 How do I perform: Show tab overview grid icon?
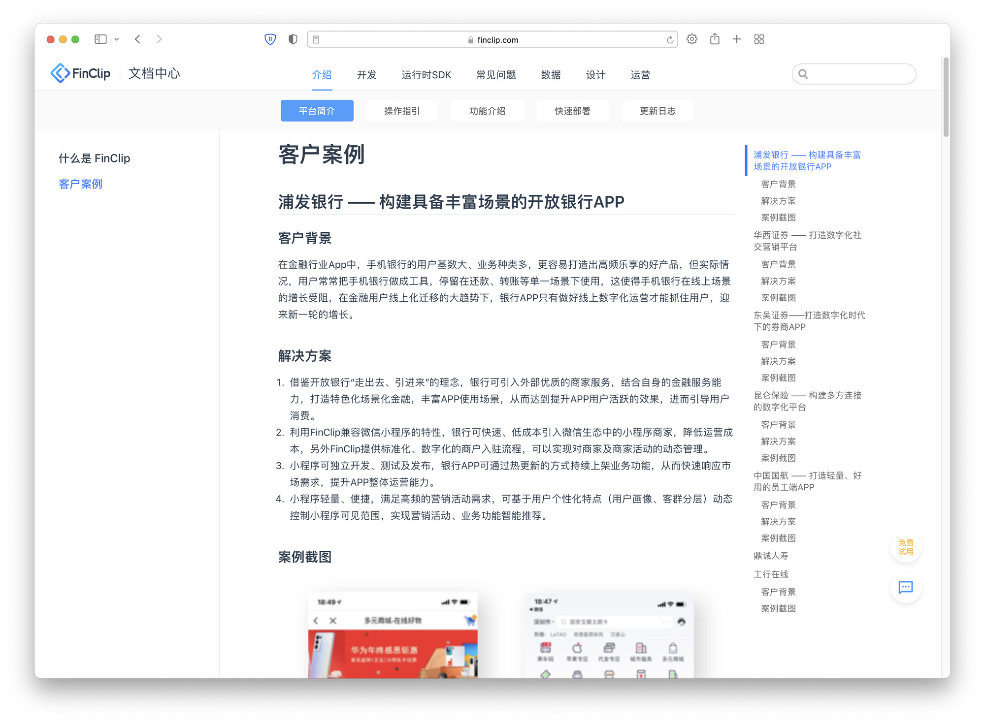pos(759,39)
